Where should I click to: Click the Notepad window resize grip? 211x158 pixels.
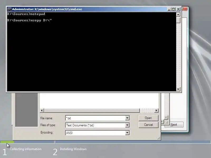pyautogui.click(x=167, y=122)
